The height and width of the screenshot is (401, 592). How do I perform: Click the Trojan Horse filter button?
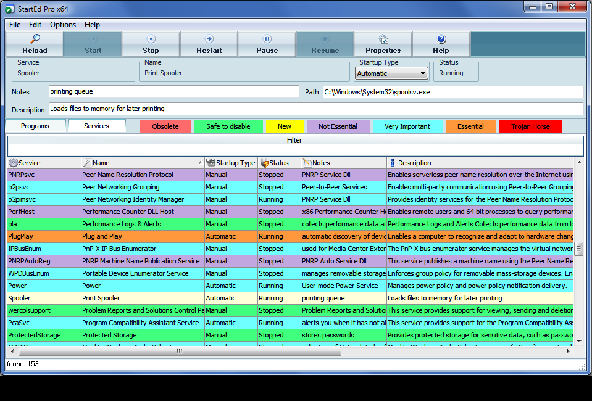[532, 126]
